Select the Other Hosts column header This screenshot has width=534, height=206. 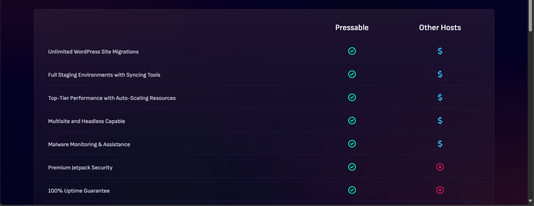point(440,27)
